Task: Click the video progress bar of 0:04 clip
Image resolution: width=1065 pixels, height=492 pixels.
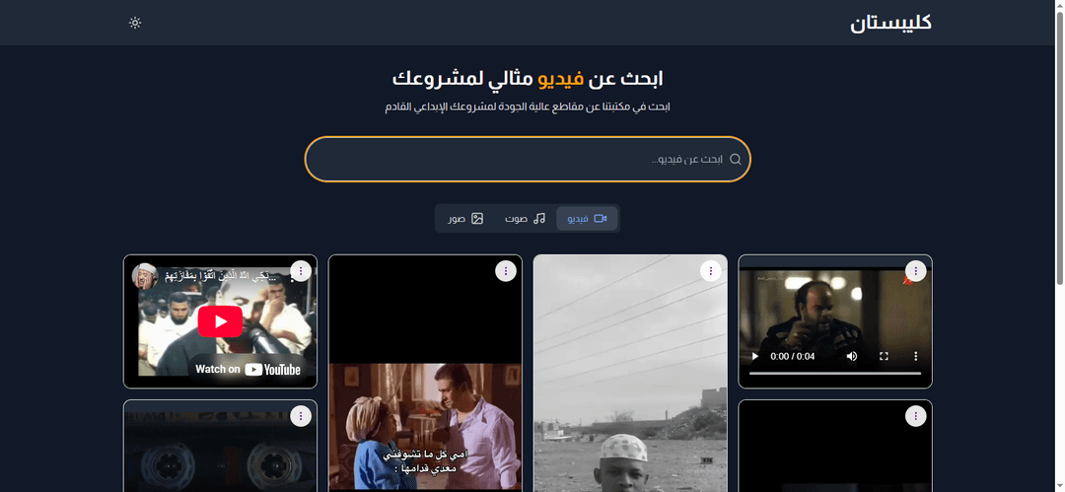Action: point(835,373)
